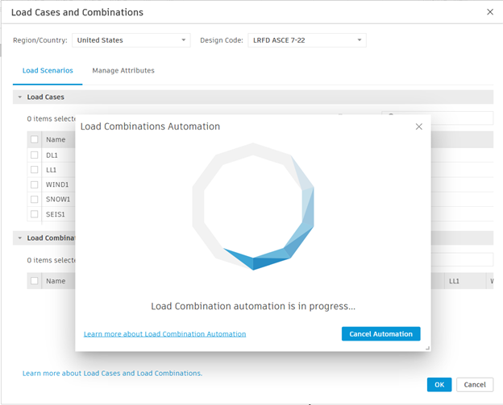Check the DL1 load case checkbox
503x405 pixels.
click(35, 155)
